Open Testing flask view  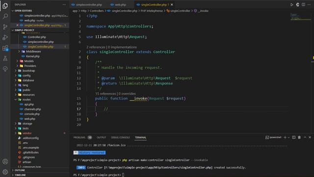click(5, 59)
